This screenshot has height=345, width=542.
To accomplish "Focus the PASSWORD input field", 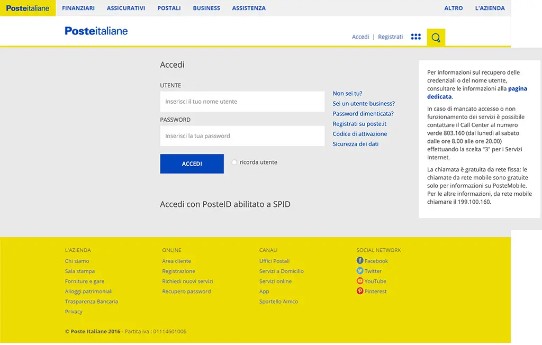I will point(242,136).
